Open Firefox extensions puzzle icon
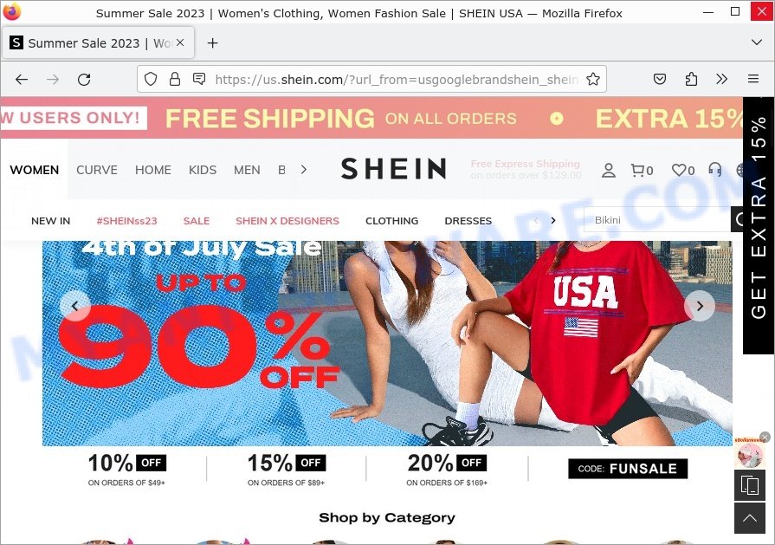Image resolution: width=775 pixels, height=545 pixels. click(691, 79)
